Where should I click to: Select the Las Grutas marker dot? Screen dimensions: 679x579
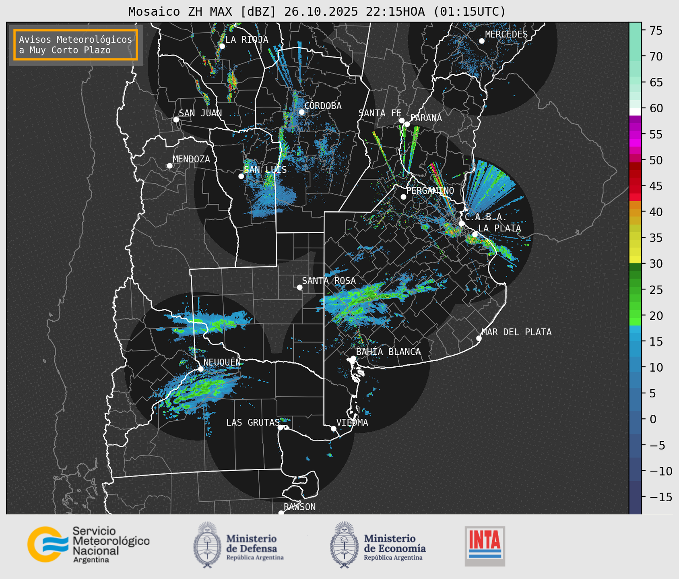pos(281,428)
